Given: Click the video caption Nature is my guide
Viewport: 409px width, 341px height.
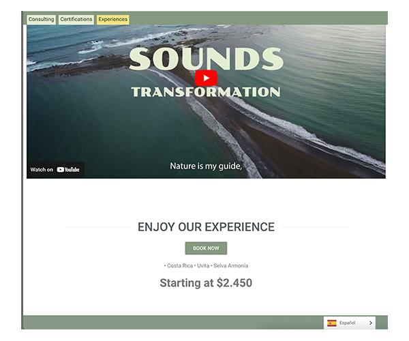Looking at the screenshot, I should (206, 166).
